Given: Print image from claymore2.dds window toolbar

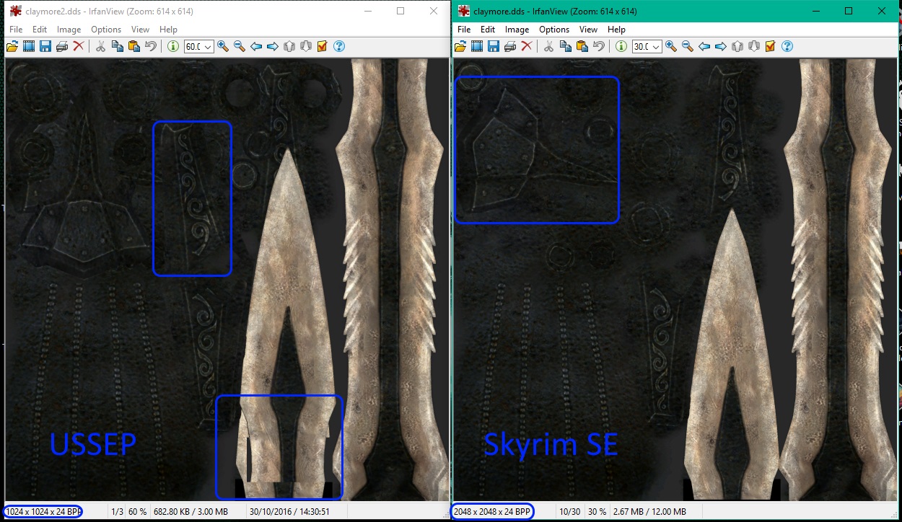Looking at the screenshot, I should pos(62,46).
